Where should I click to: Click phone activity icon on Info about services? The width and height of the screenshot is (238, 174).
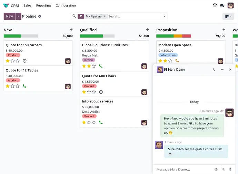tap(101, 122)
